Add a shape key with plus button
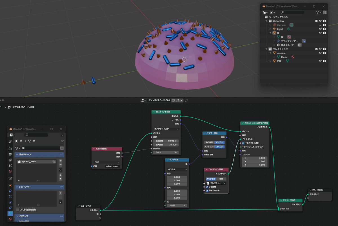The width and height of the screenshot is (338, 226). pos(61,193)
